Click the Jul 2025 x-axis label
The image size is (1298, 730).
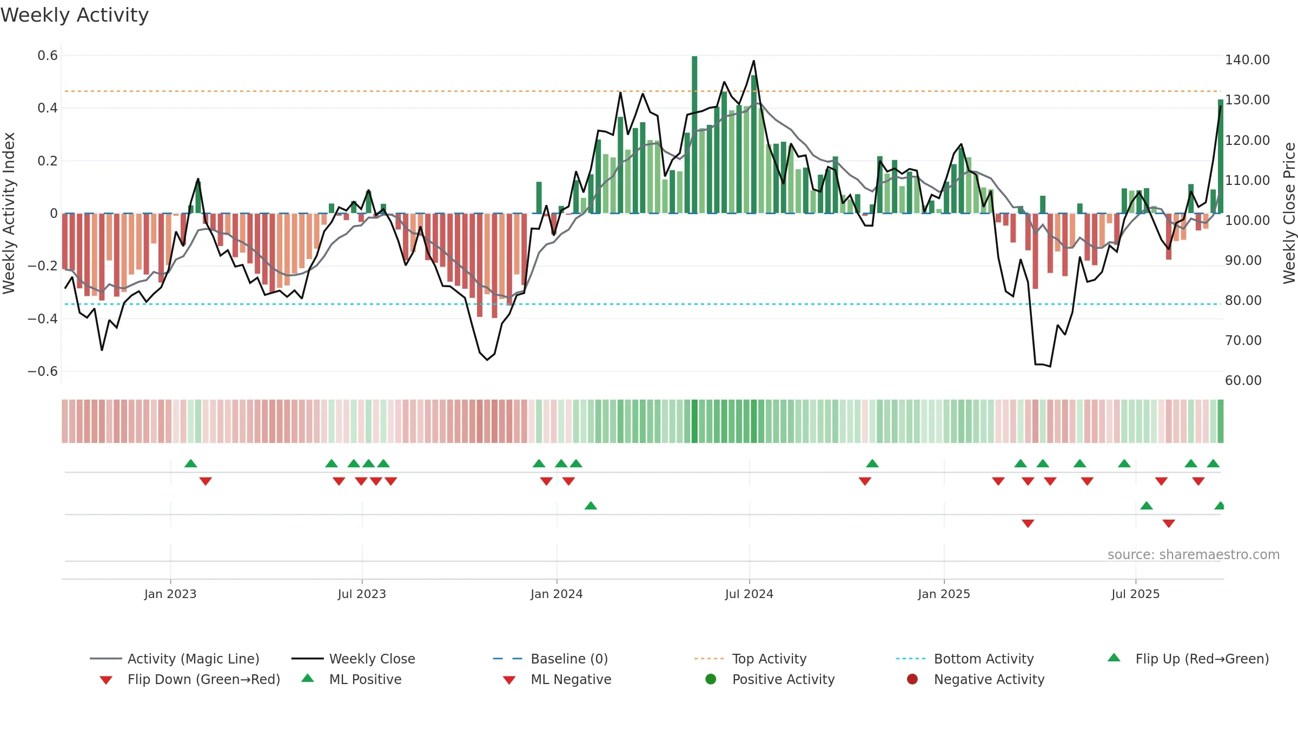coord(1136,594)
